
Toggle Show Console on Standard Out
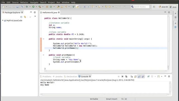139,77
